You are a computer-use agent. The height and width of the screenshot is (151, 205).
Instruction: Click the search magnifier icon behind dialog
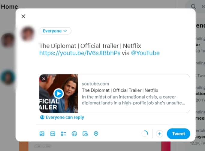(193, 6)
